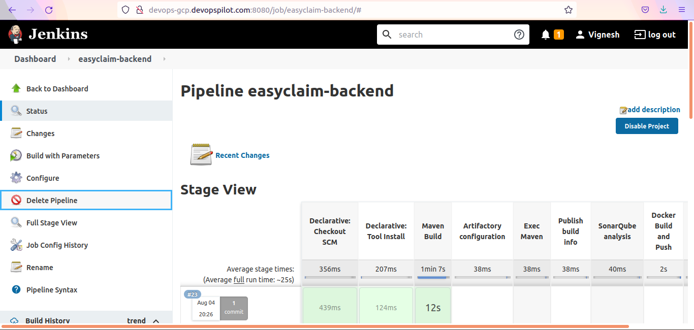This screenshot has height=330, width=694.
Task: Click the Disable Project button
Action: pyautogui.click(x=647, y=126)
